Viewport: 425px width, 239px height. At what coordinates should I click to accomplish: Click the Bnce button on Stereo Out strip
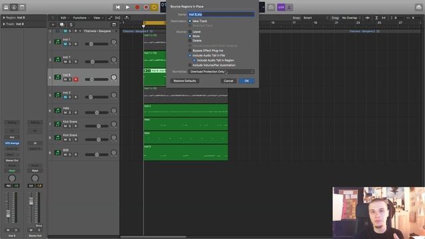[39, 226]
